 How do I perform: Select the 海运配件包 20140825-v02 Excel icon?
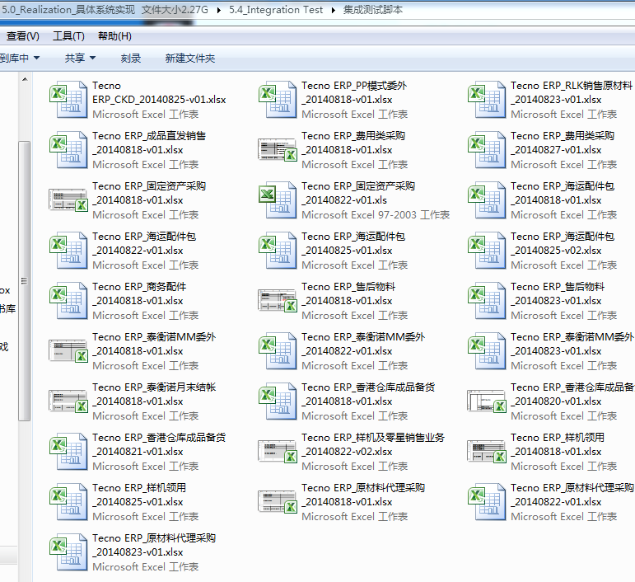pos(487,251)
